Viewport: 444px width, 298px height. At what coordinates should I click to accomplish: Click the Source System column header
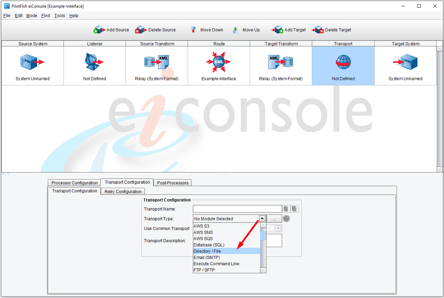point(33,44)
